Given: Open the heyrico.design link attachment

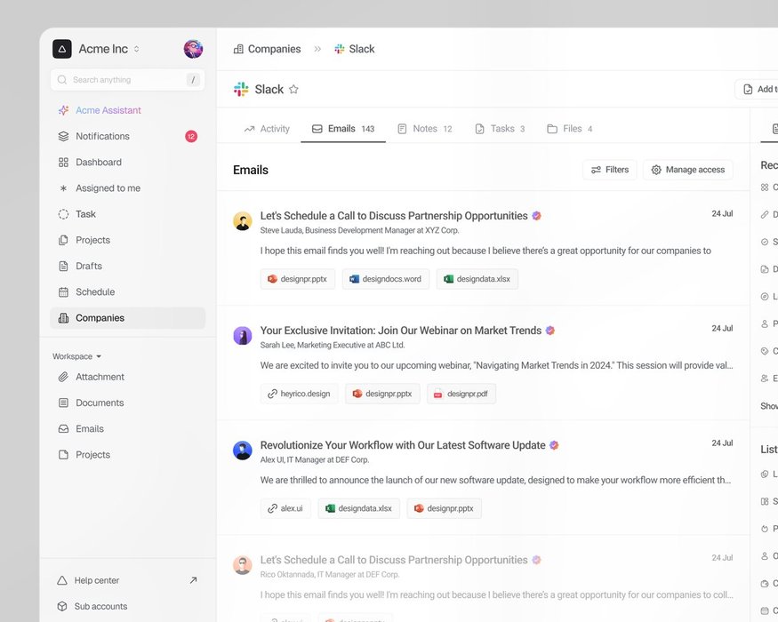Looking at the screenshot, I should (299, 394).
